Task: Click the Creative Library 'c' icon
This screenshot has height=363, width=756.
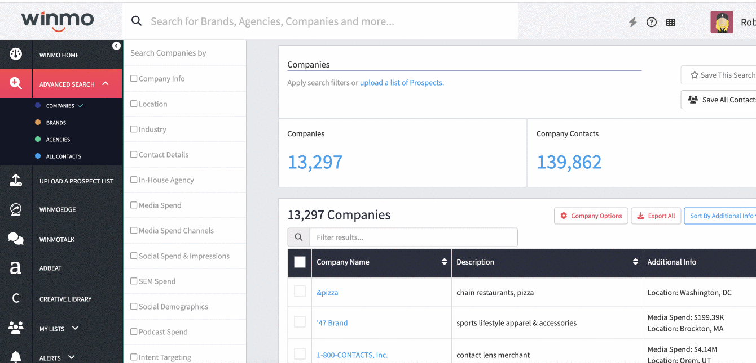Action: 16,298
